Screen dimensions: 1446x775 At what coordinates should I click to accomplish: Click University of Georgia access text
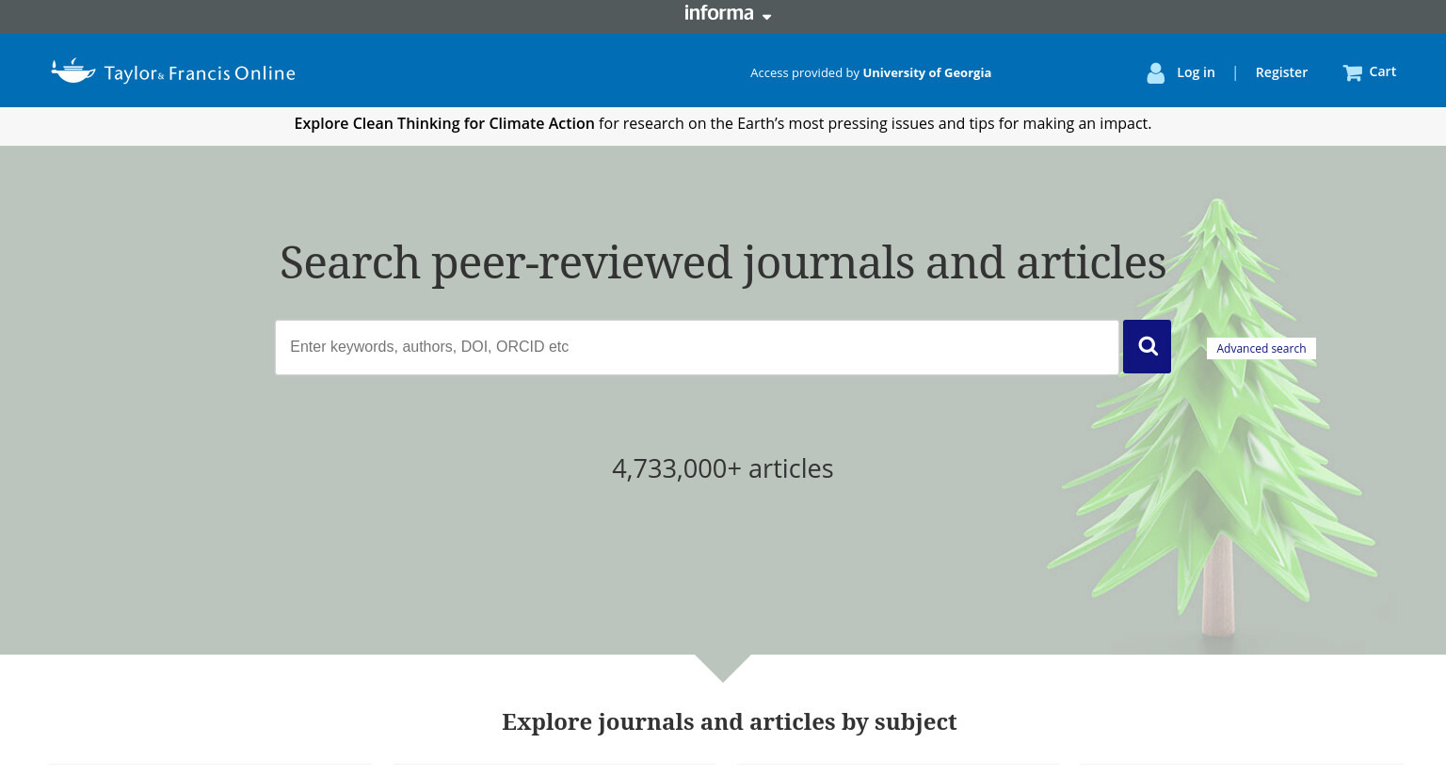pos(926,72)
